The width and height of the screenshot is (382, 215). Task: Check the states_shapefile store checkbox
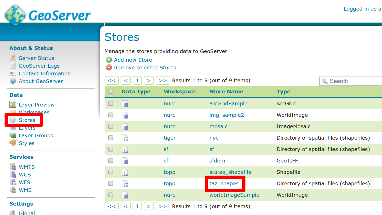tap(111, 172)
